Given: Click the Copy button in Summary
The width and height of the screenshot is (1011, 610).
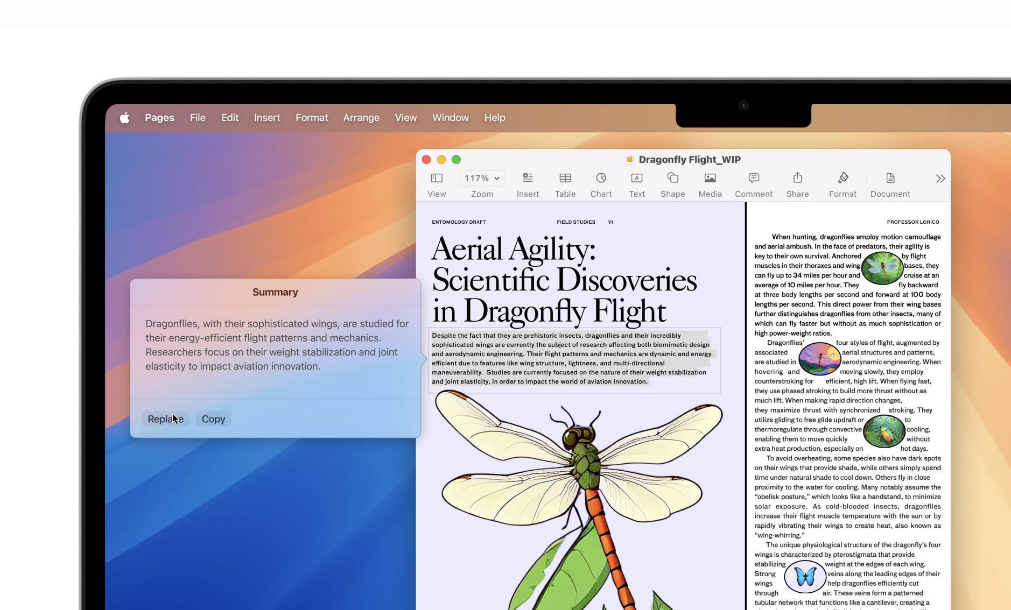Looking at the screenshot, I should point(213,419).
